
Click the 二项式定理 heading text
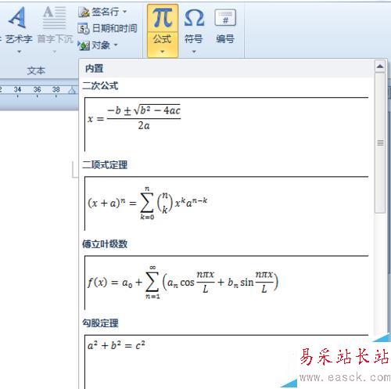coord(105,165)
